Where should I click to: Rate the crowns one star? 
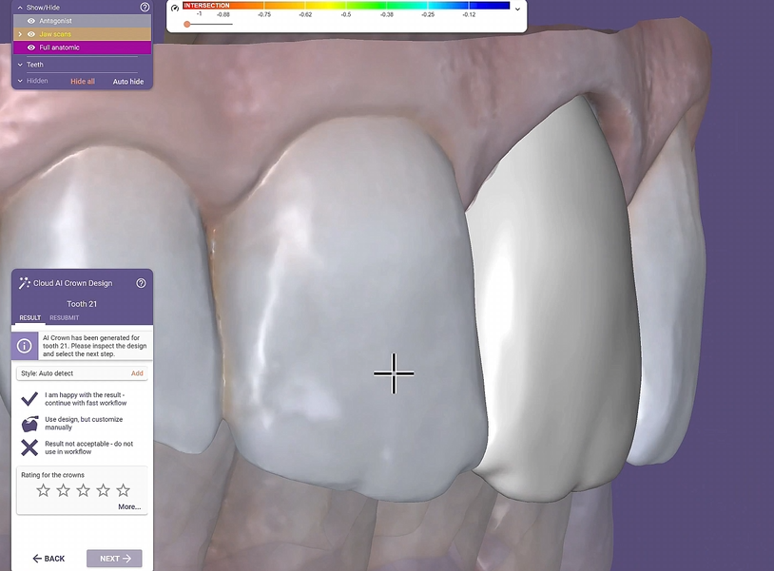pos(44,490)
